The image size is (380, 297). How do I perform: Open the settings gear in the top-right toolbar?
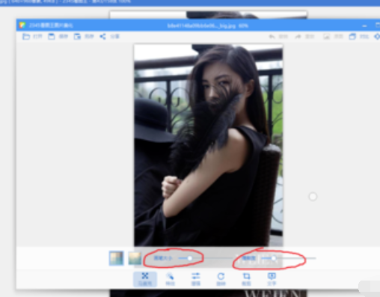[377, 37]
